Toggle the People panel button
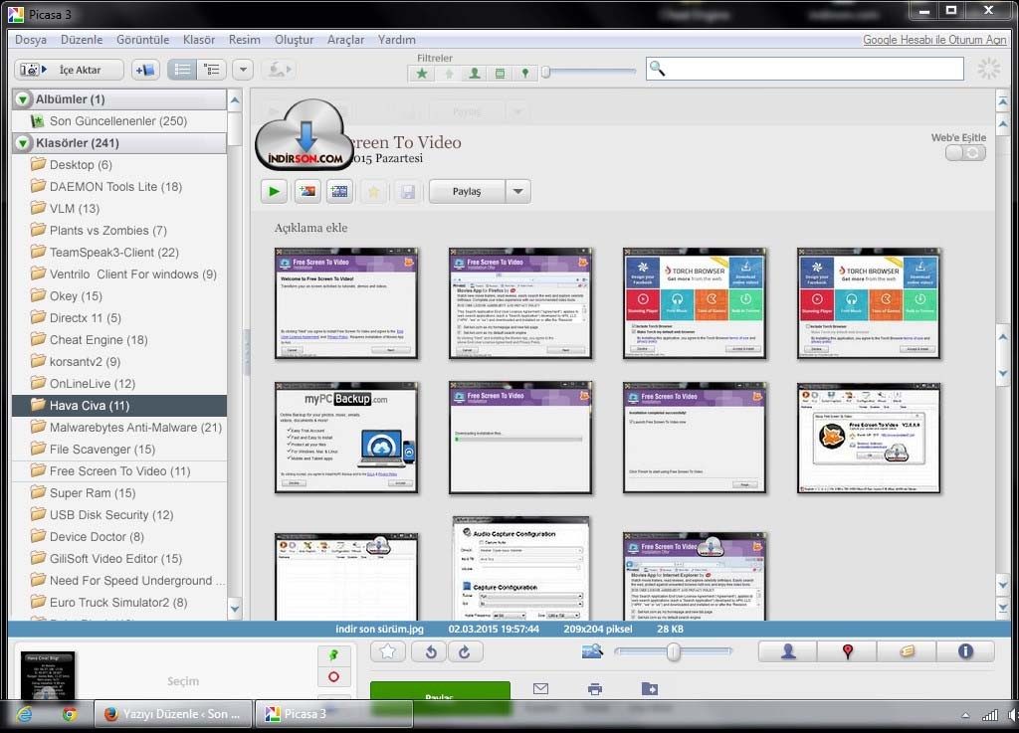The height and width of the screenshot is (733, 1019). pos(788,651)
